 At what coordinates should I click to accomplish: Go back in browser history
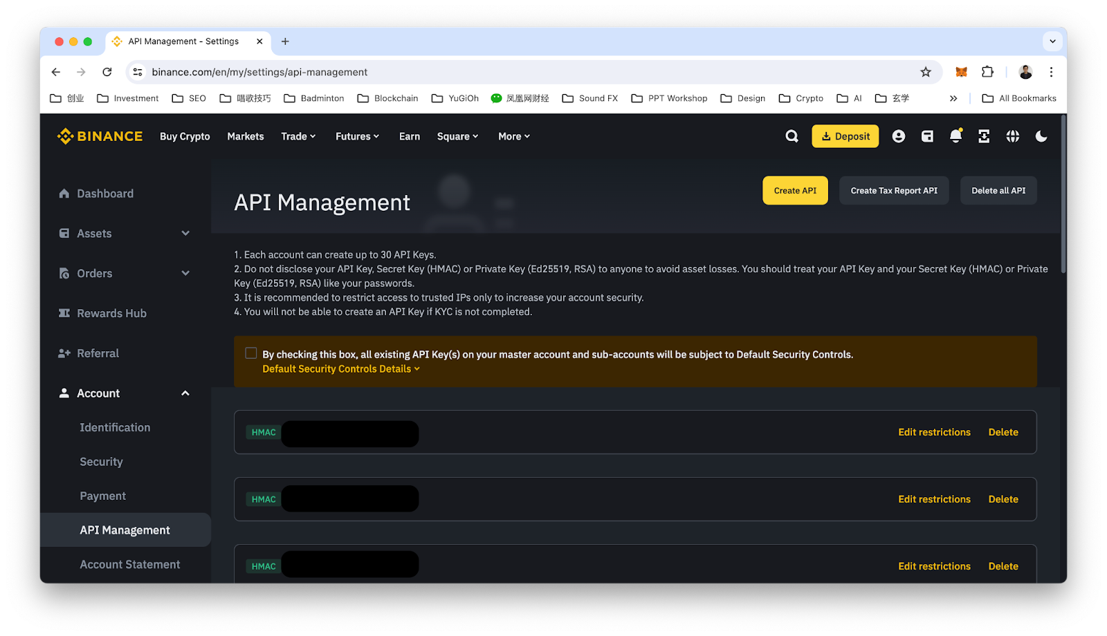(x=56, y=72)
